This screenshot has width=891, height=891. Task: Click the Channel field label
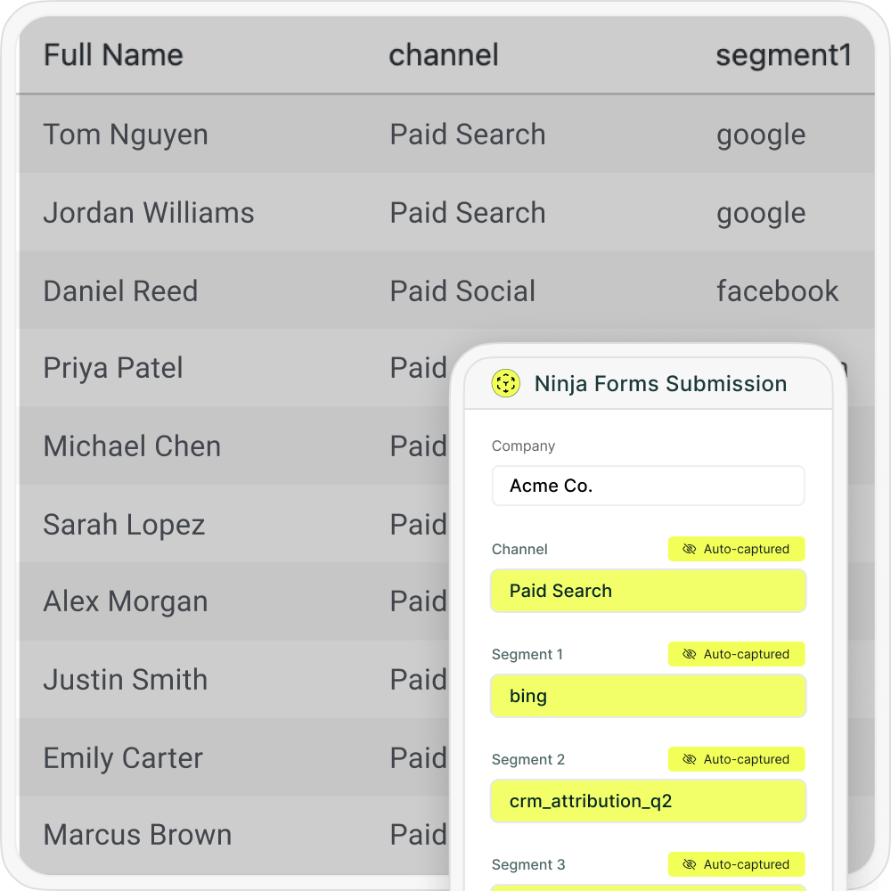pos(519,550)
